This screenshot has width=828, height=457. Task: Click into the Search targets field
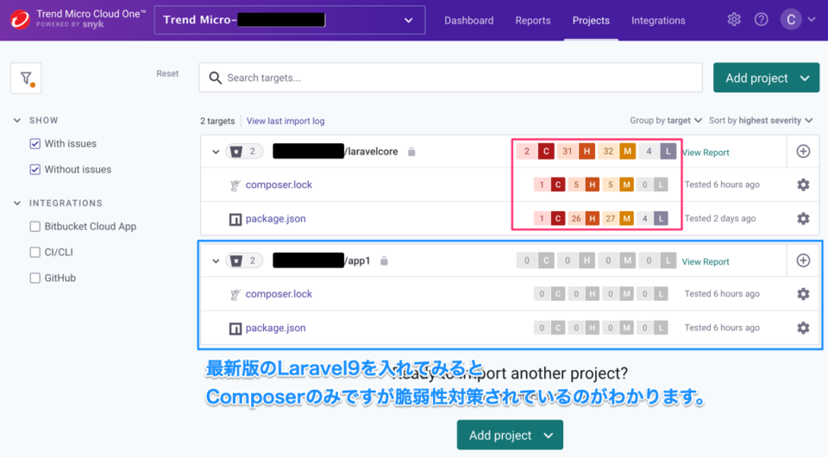[x=450, y=78]
